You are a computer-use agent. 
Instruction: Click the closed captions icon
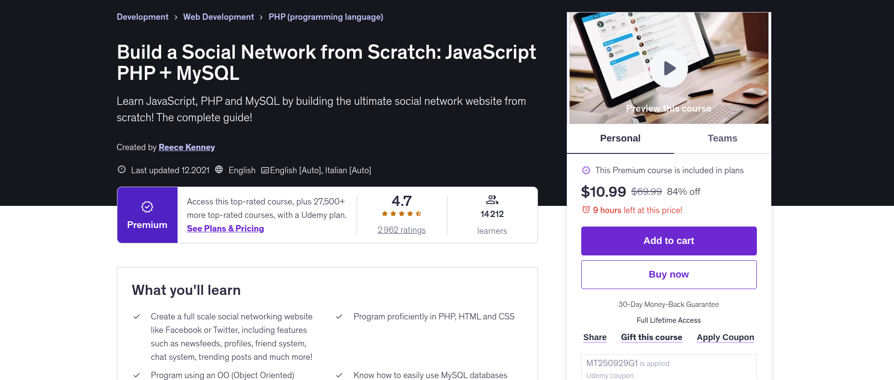[265, 170]
